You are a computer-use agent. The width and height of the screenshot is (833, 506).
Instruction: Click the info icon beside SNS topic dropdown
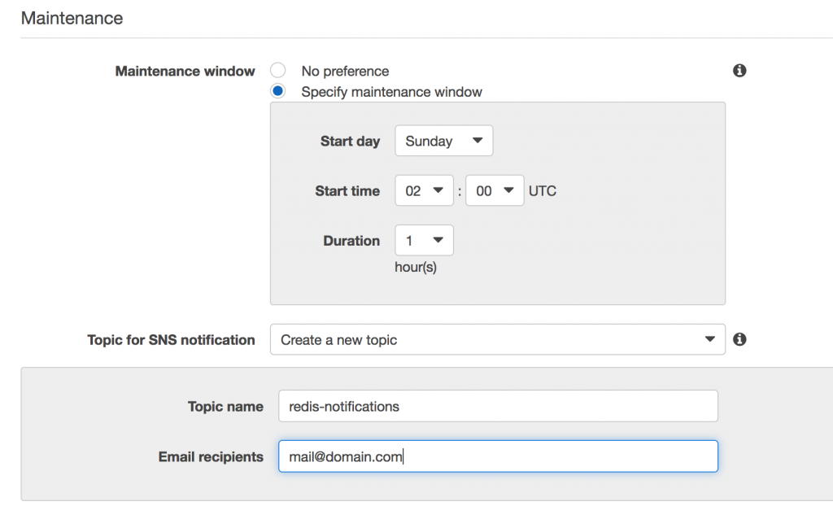[739, 339]
